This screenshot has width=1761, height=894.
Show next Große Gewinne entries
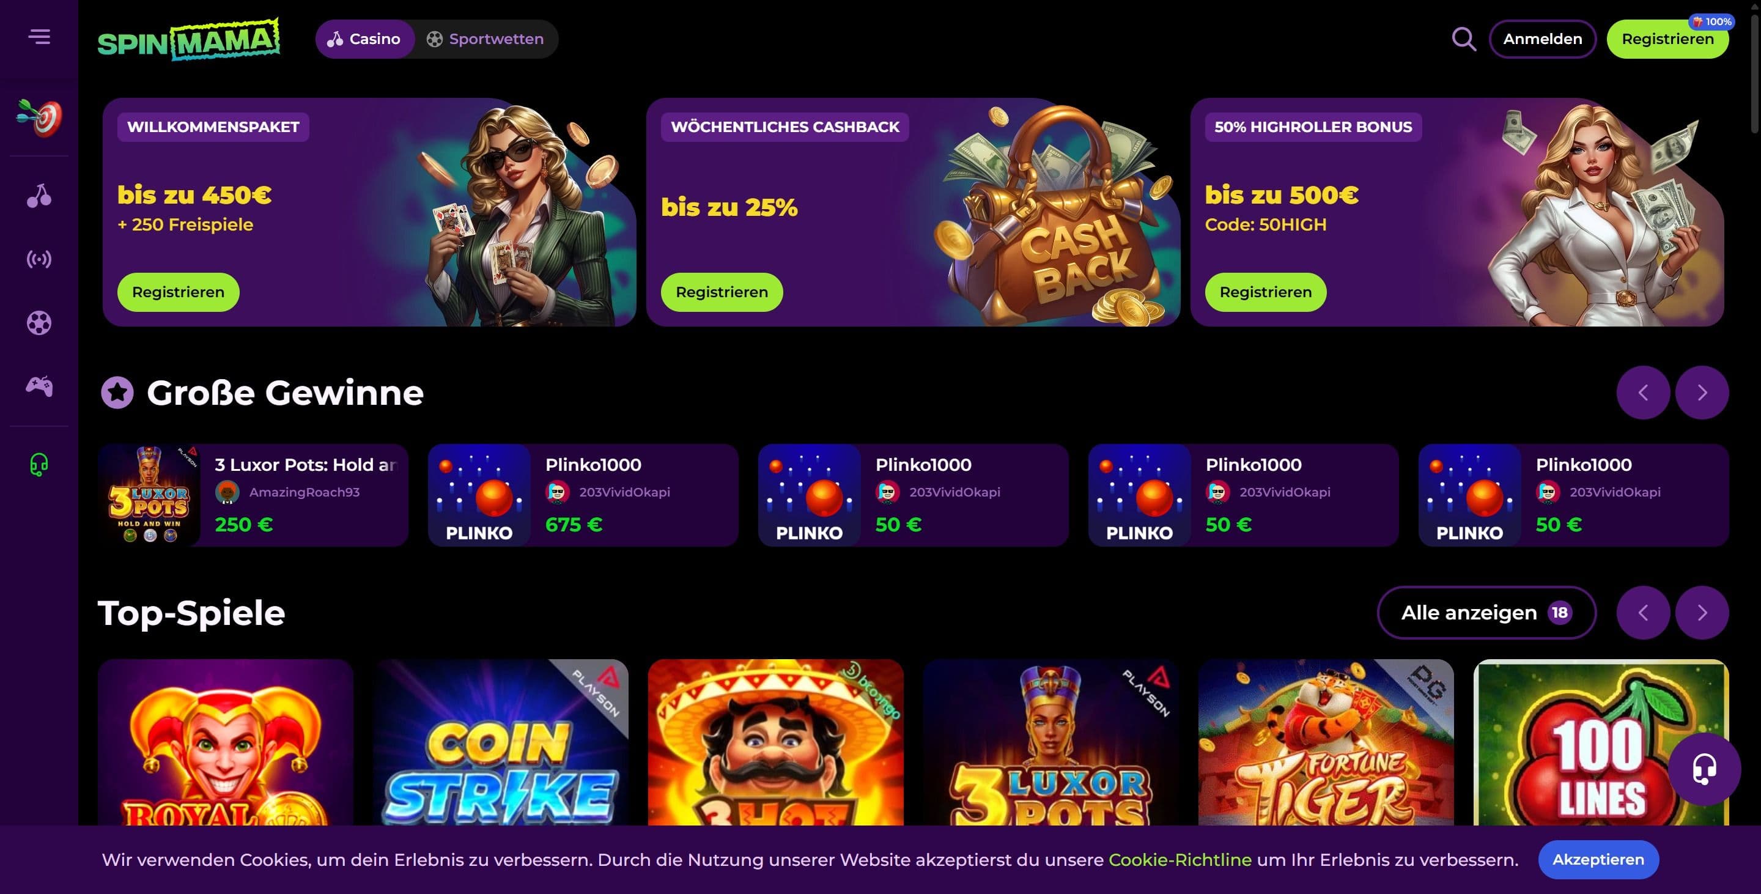pyautogui.click(x=1702, y=393)
